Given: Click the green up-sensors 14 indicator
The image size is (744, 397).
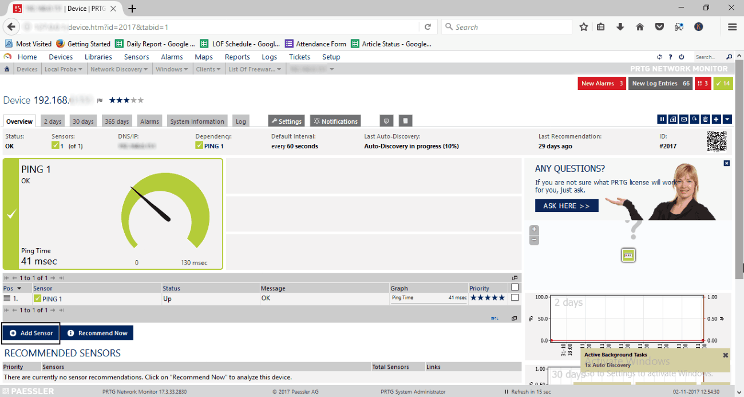Looking at the screenshot, I should 723,84.
